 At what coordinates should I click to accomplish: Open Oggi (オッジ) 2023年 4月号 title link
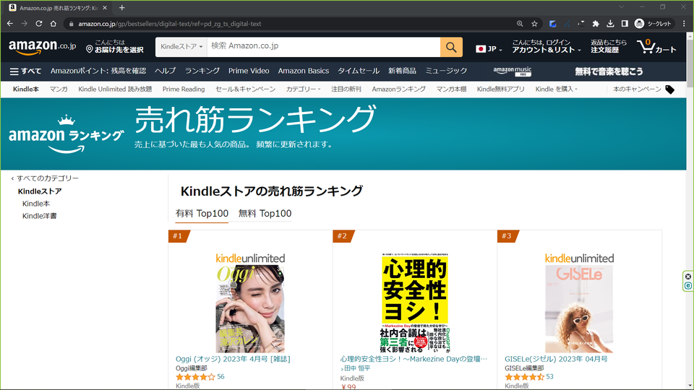233,359
